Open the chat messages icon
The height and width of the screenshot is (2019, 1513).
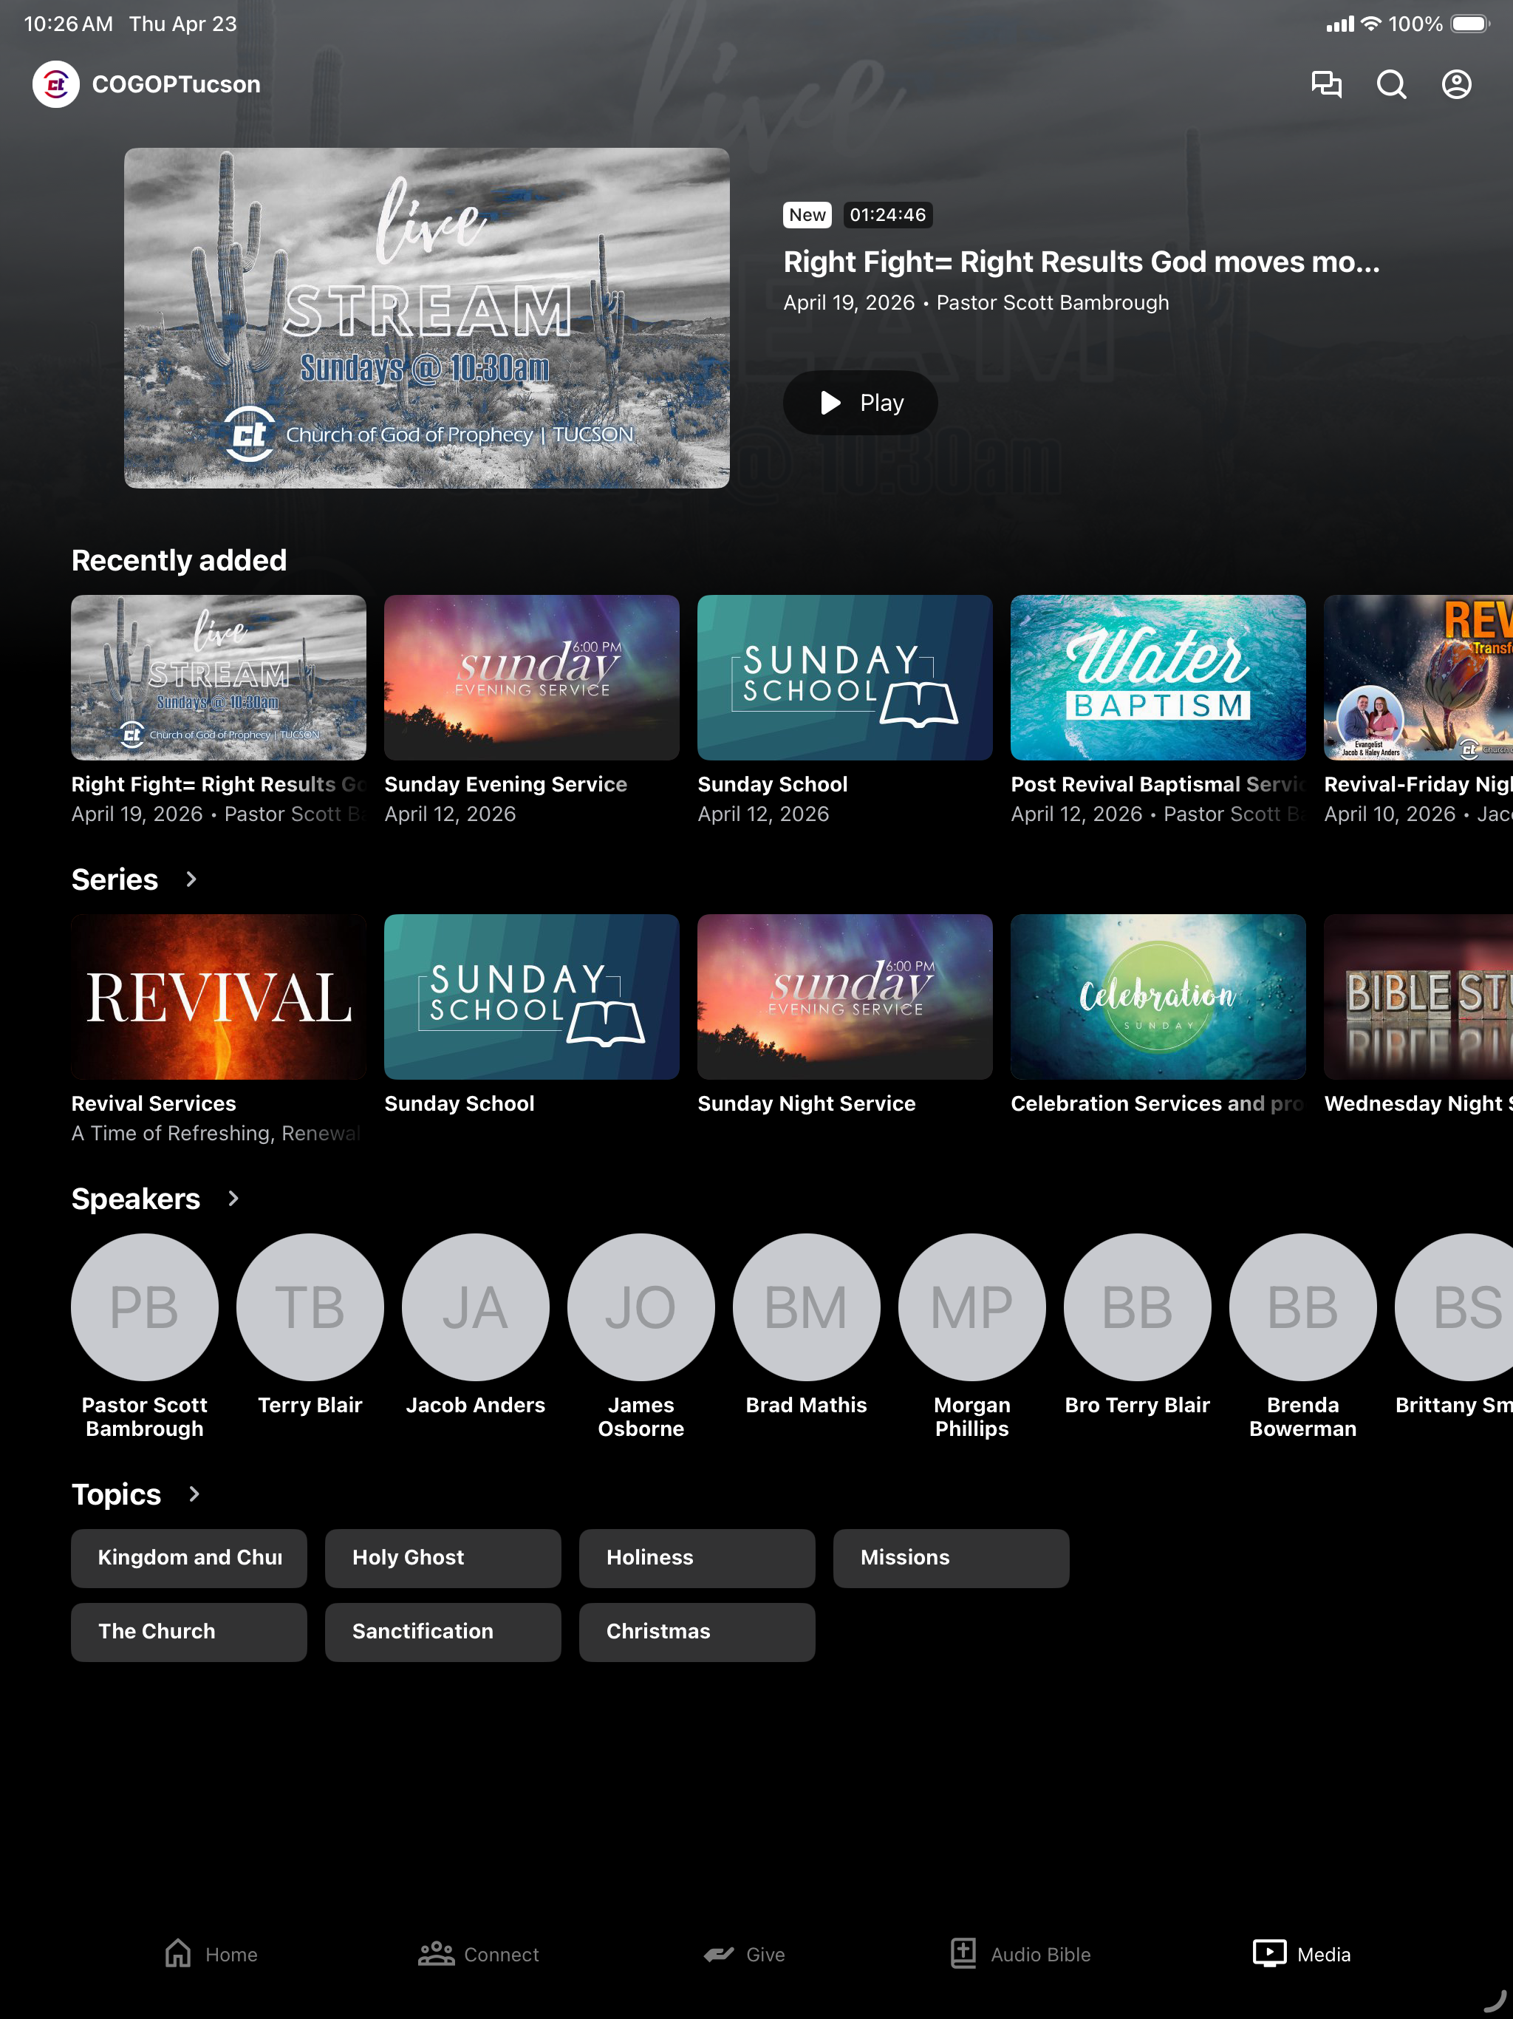tap(1326, 84)
